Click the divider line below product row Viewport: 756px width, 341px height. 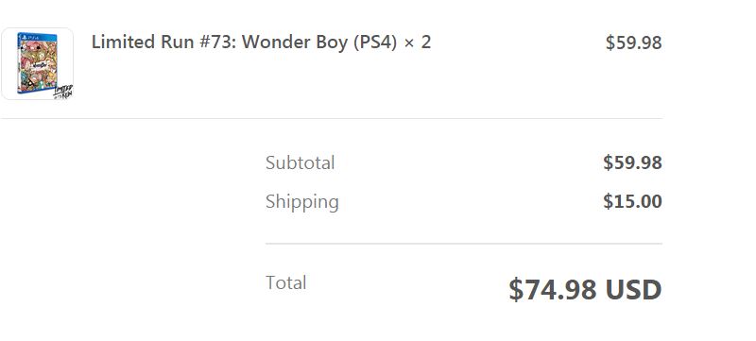tap(332, 118)
